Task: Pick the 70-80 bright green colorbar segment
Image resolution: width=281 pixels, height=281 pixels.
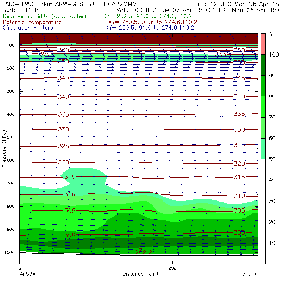Action: point(263,107)
